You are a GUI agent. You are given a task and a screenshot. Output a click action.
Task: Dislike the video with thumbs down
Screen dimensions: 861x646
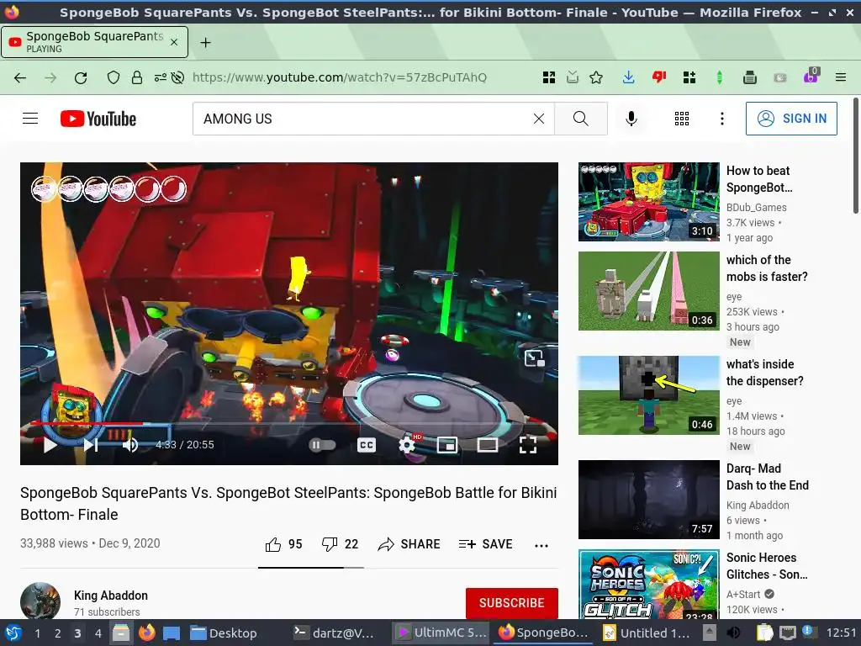340,544
